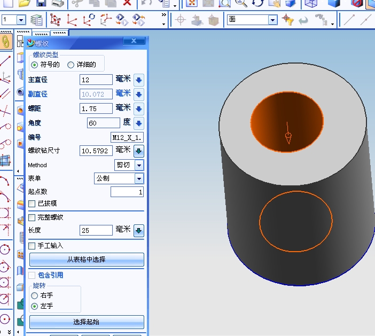The height and width of the screenshot is (336, 375).
Task: Select the 详细的 thread type radio button
Action: (71, 65)
